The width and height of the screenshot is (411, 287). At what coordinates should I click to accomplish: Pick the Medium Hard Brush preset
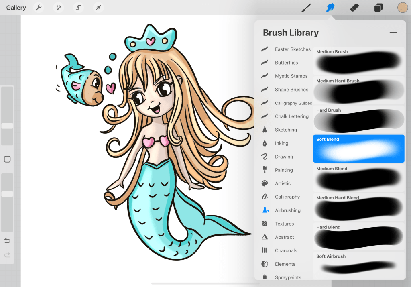tap(358, 90)
